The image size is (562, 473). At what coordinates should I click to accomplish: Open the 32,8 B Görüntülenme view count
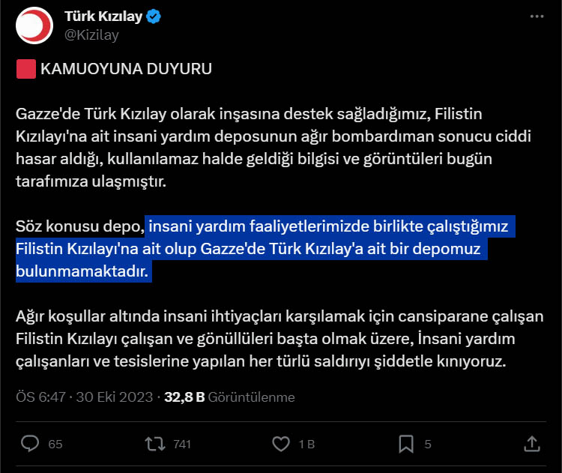click(229, 397)
